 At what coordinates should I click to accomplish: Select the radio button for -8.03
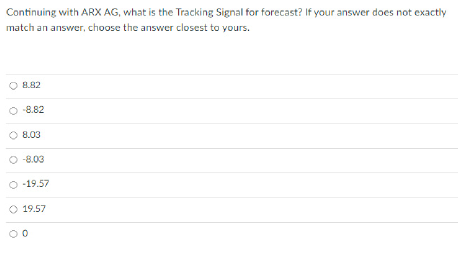(14, 159)
